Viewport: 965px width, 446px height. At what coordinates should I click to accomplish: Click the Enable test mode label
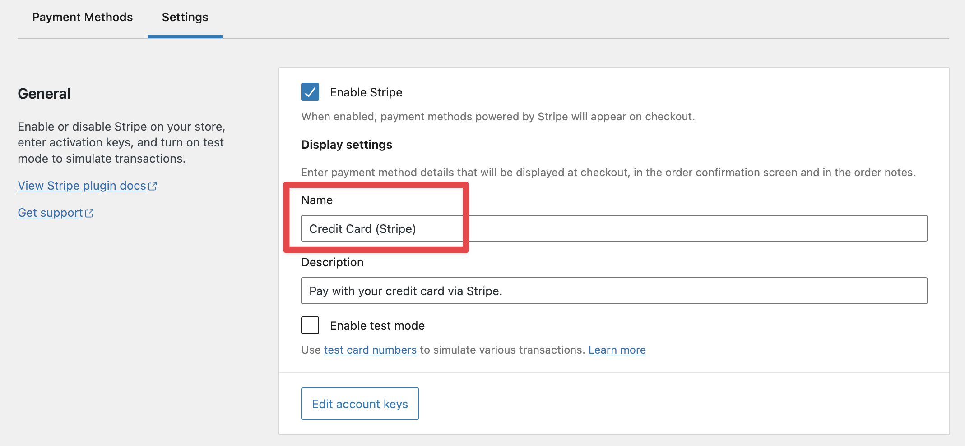click(x=377, y=326)
